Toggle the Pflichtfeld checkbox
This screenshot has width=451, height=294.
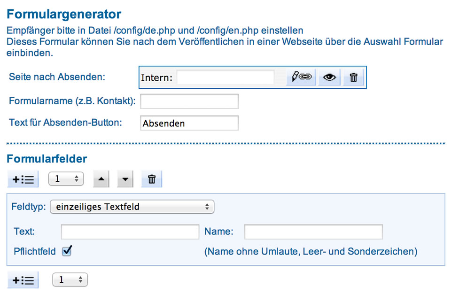click(67, 251)
